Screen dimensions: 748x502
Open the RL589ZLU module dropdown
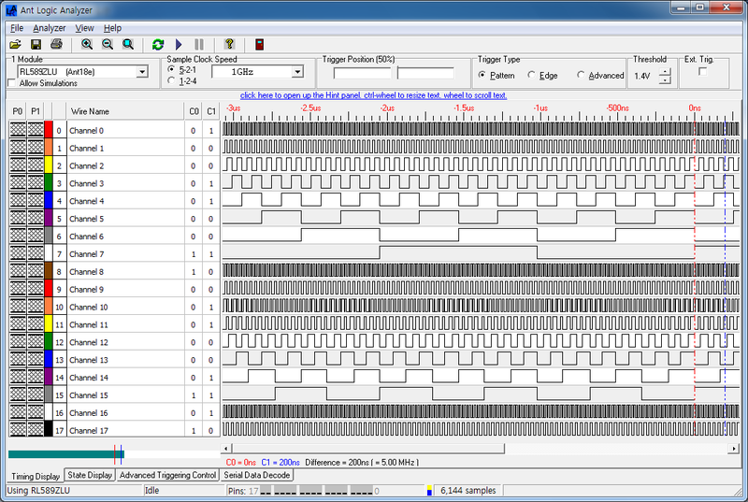coord(142,72)
